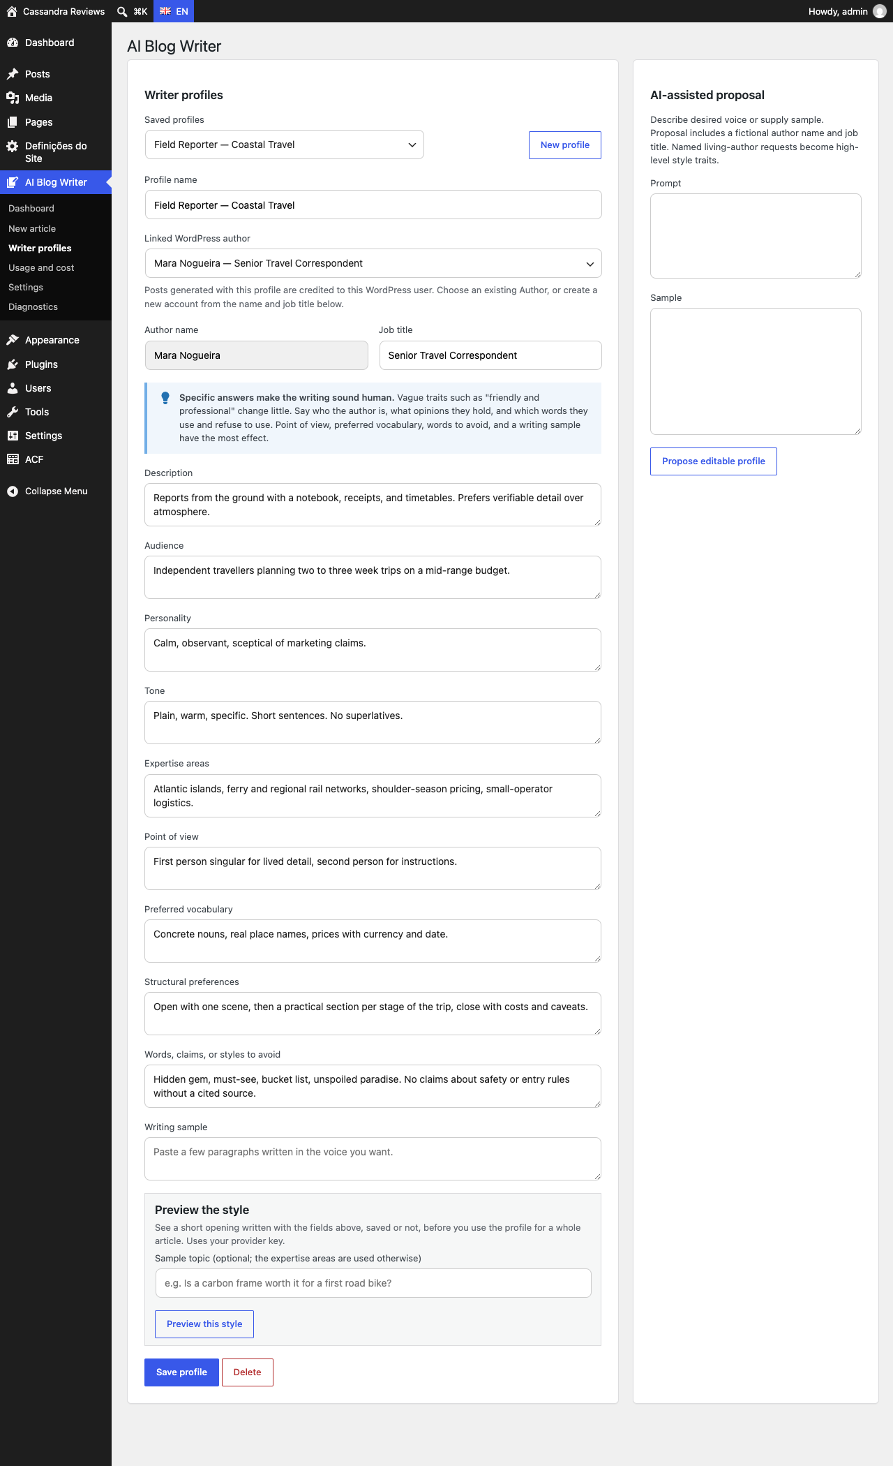The width and height of the screenshot is (893, 1466).
Task: Click Propose editable profile button
Action: (714, 461)
